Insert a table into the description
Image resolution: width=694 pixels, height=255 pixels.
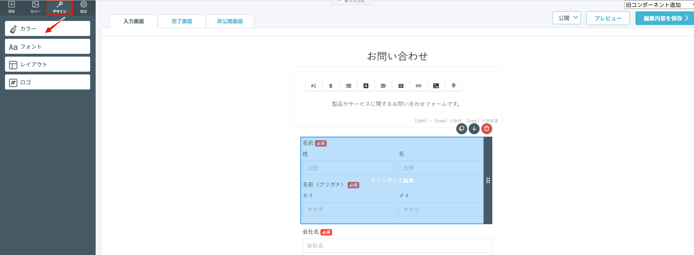click(x=401, y=86)
